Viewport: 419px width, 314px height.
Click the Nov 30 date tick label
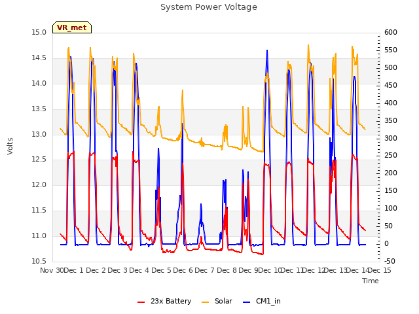point(52,270)
